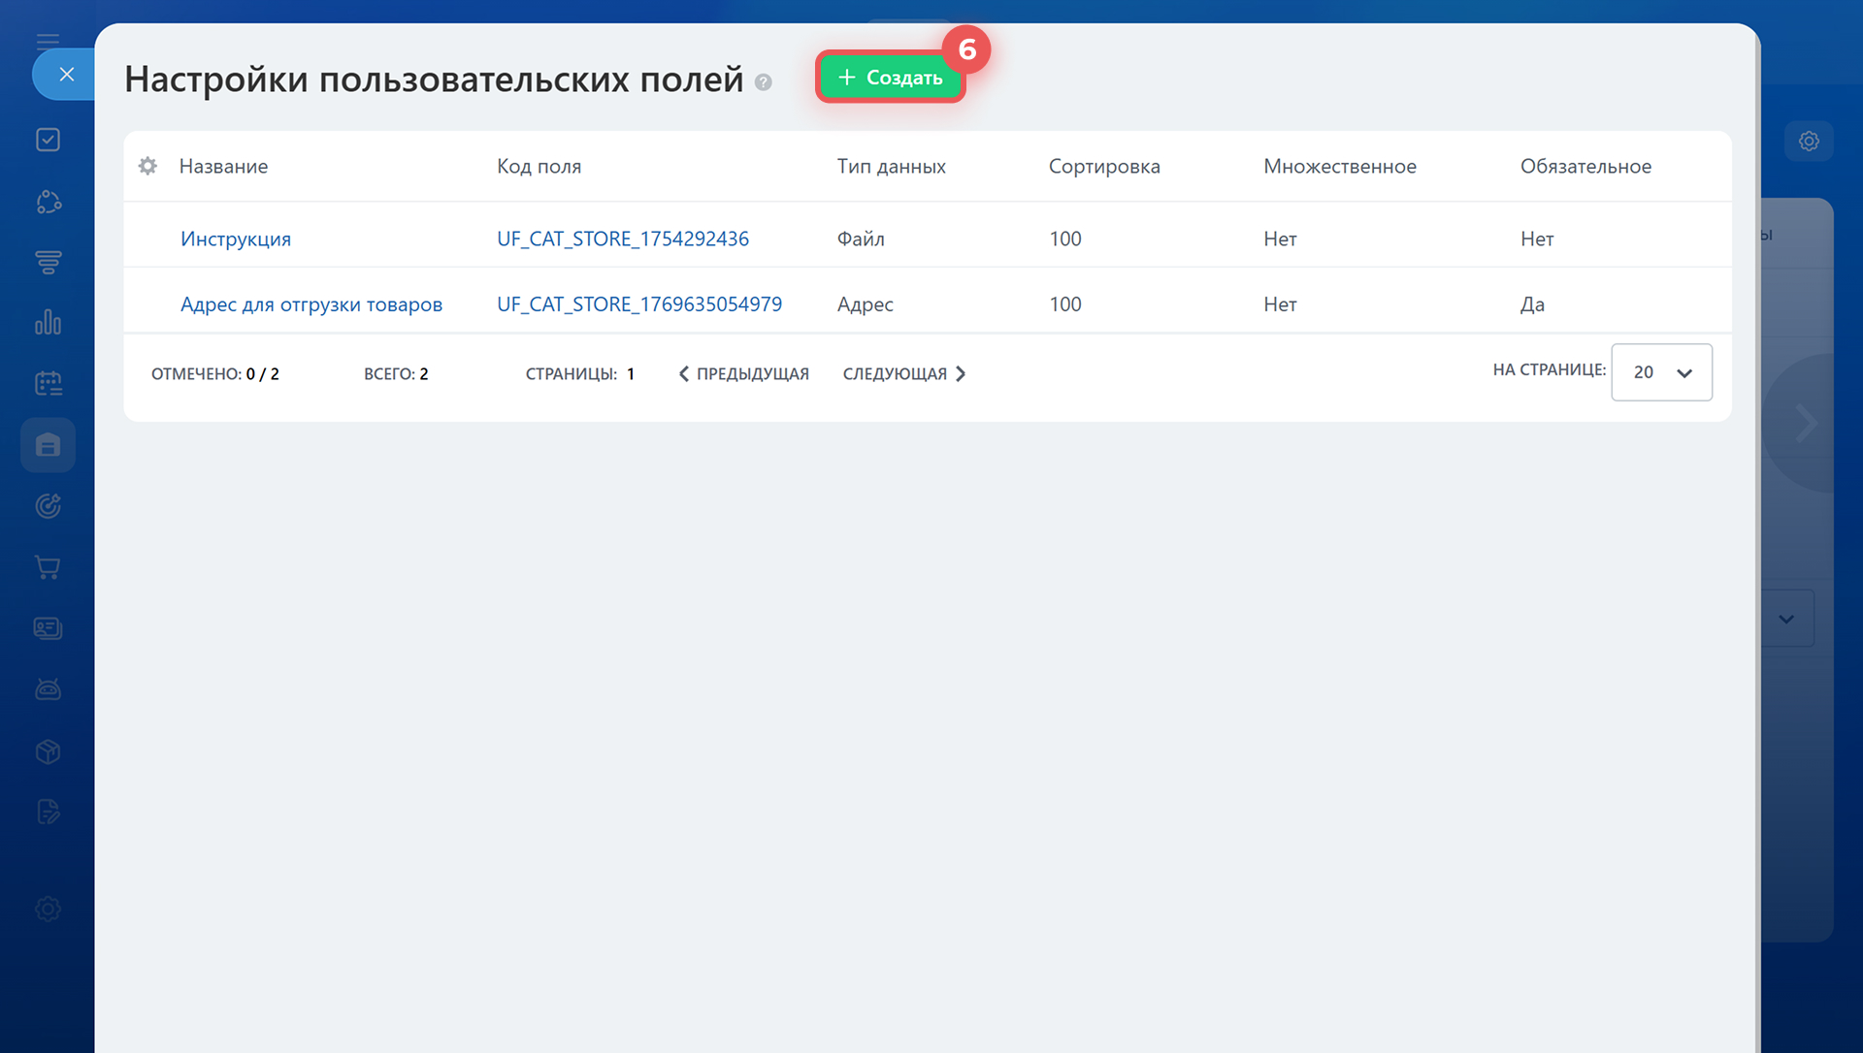Open the sales funnel section
Screen dimensions: 1863x1053
48,263
